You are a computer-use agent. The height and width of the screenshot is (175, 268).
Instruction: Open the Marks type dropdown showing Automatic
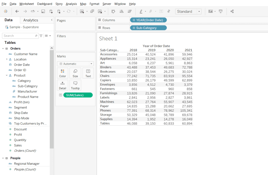click(x=75, y=64)
